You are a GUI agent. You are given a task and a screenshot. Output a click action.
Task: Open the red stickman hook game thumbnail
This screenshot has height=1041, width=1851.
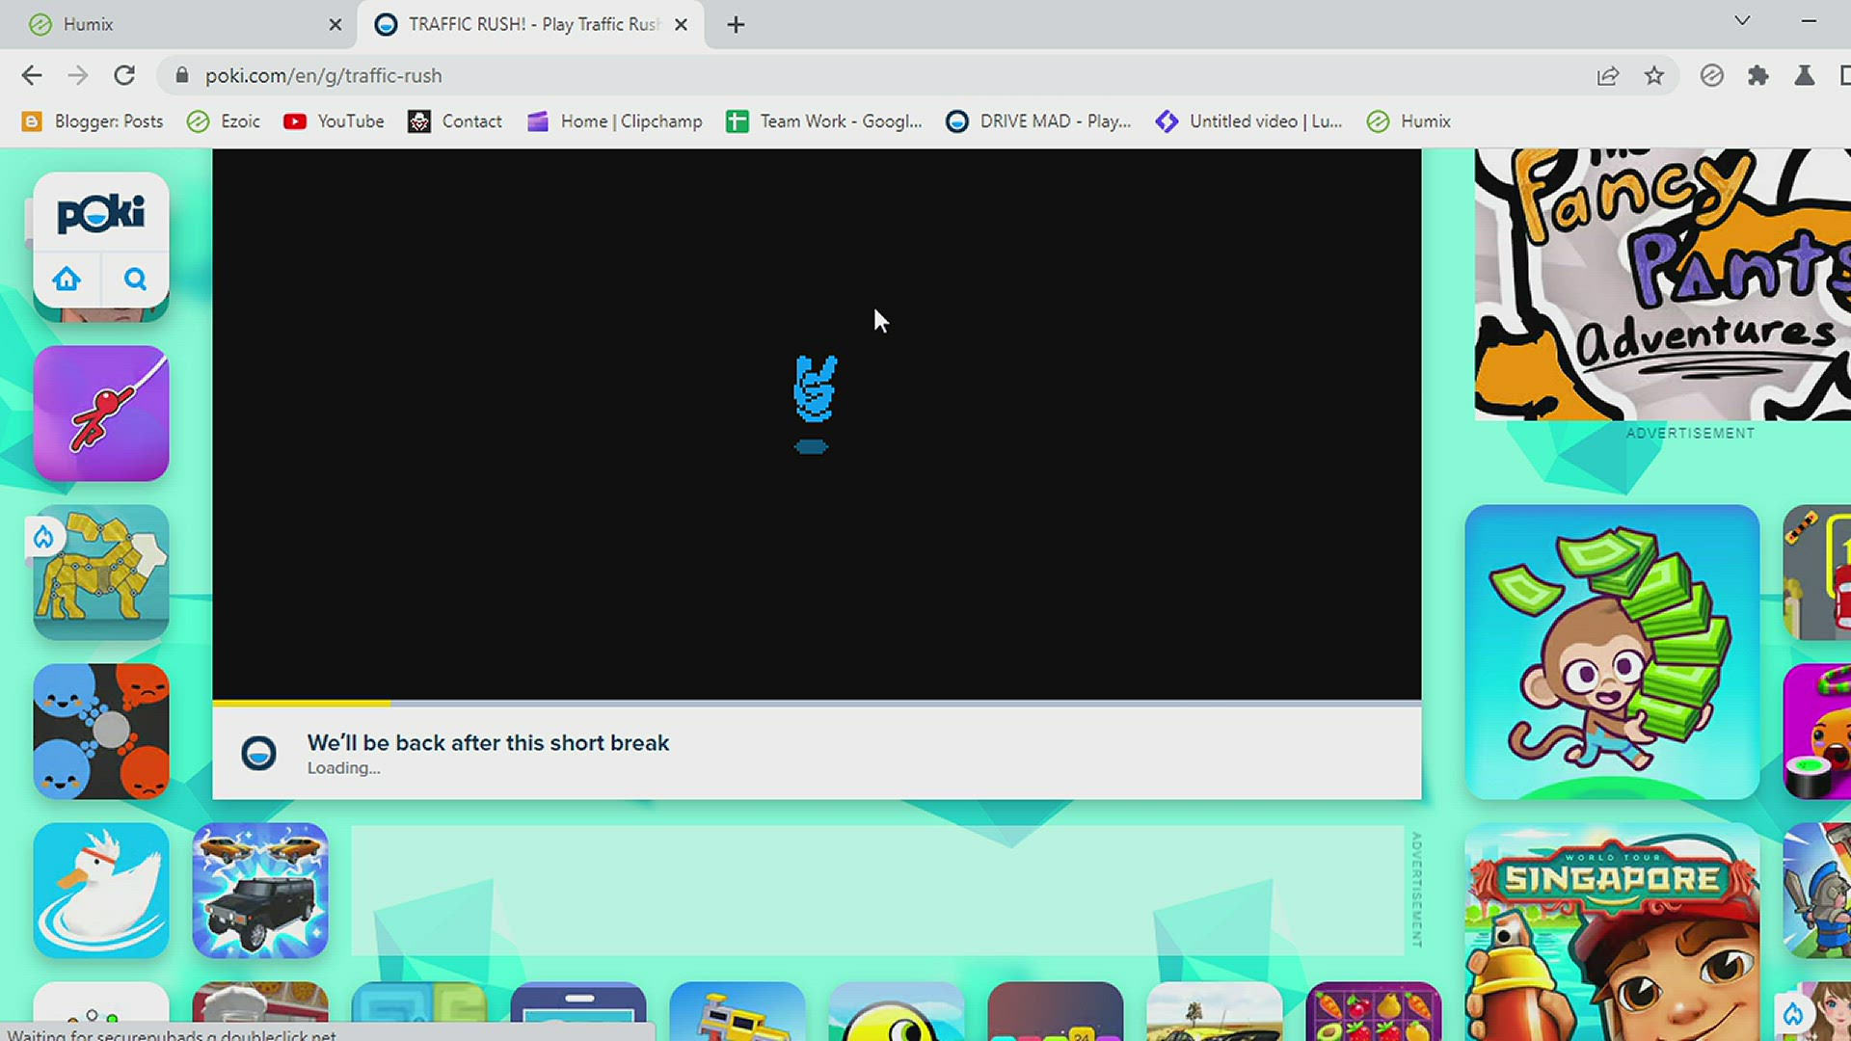click(x=101, y=414)
